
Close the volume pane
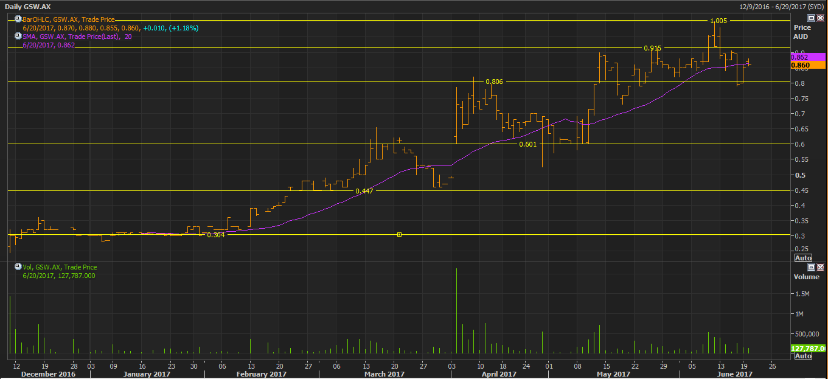click(820, 267)
